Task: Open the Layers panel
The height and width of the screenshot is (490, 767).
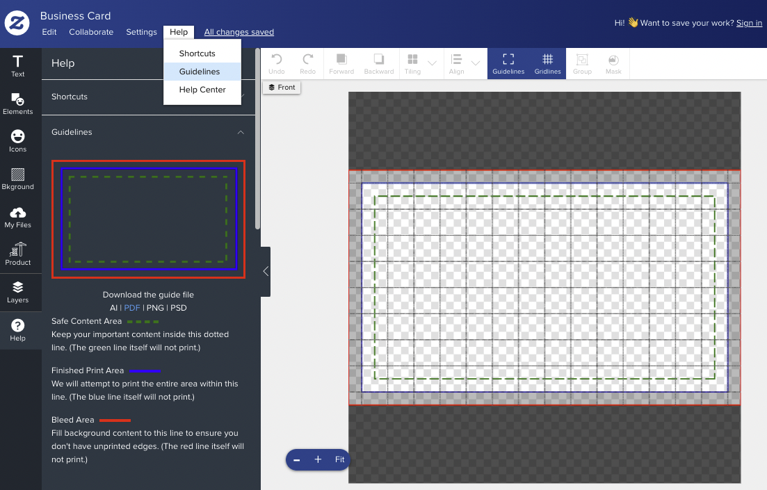Action: pyautogui.click(x=17, y=293)
